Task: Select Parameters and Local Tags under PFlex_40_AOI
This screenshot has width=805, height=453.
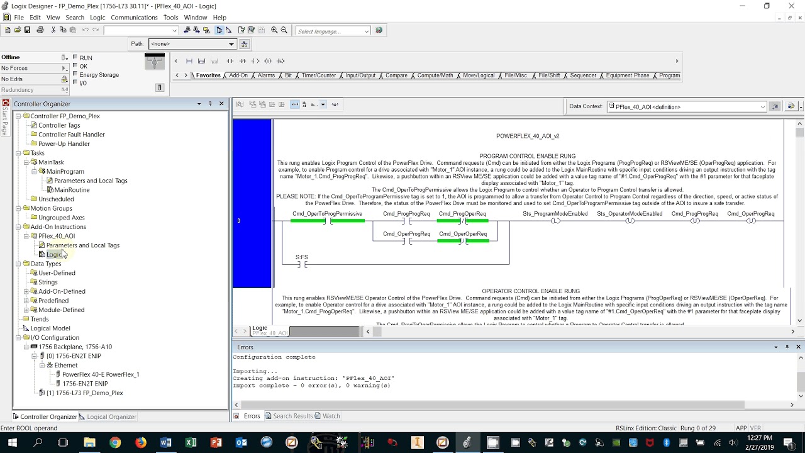Action: click(82, 245)
